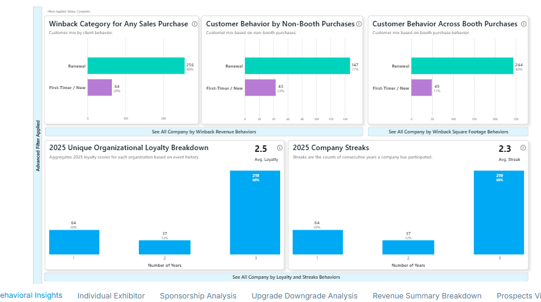Viewport: 541px width, 302px height.
Task: Click info icon beside Non-Booth Purchases title
Action: (x=359, y=25)
